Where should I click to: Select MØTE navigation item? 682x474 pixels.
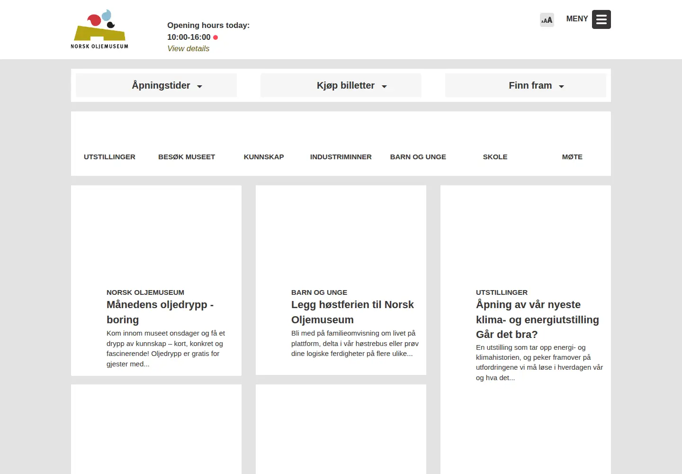[572, 157]
